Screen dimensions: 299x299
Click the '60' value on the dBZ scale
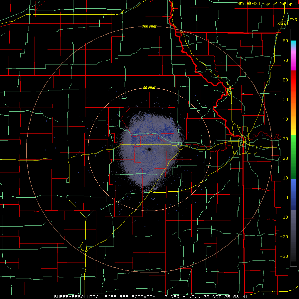tap(285, 80)
